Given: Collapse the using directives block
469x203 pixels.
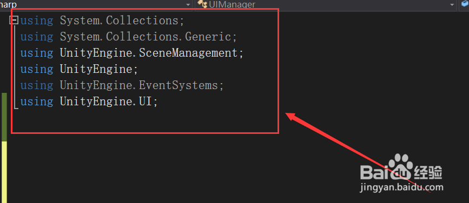Looking at the screenshot, I should (x=14, y=21).
